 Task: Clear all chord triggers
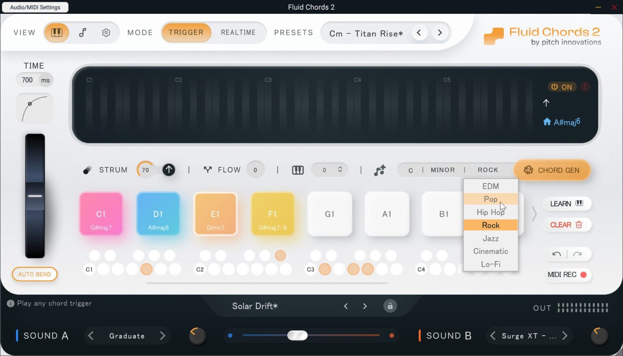(567, 224)
